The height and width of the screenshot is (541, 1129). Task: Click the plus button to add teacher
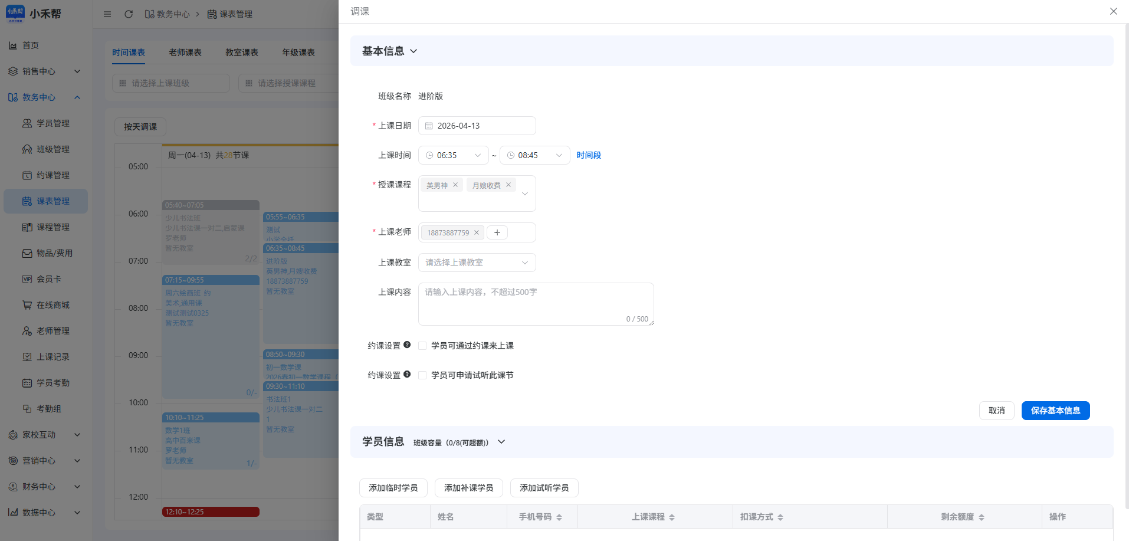(x=497, y=232)
